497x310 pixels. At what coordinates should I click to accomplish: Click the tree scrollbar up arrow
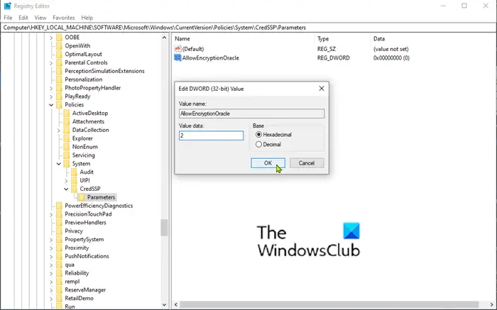pyautogui.click(x=164, y=38)
